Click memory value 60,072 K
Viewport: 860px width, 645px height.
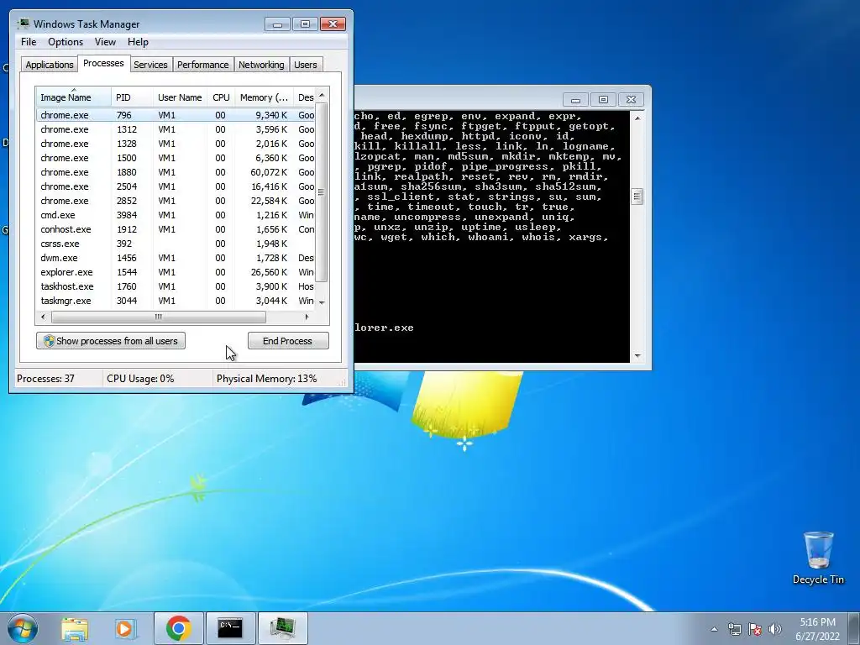pos(269,172)
